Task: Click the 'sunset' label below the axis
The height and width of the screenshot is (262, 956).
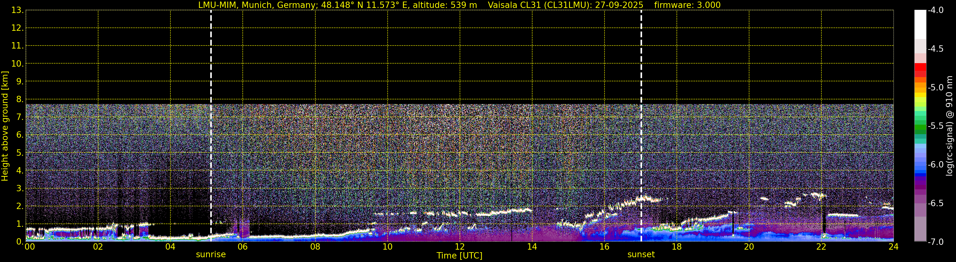Action: tap(641, 255)
